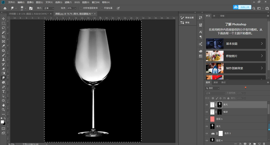
Task: Click the fx layer style icon
Action: tap(240, 144)
